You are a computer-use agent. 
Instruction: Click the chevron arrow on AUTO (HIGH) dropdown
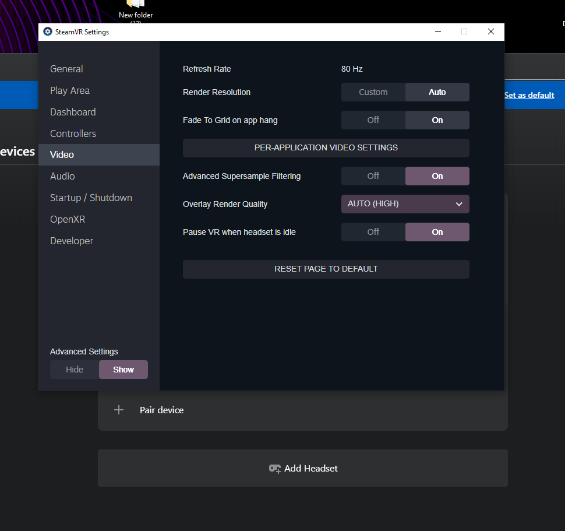point(459,204)
